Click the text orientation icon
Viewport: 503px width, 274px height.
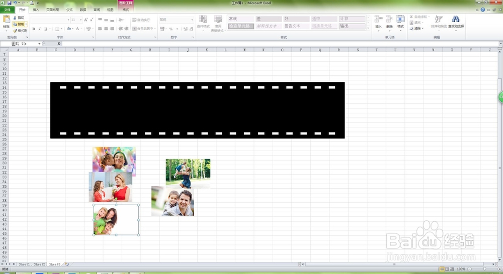pyautogui.click(x=121, y=20)
